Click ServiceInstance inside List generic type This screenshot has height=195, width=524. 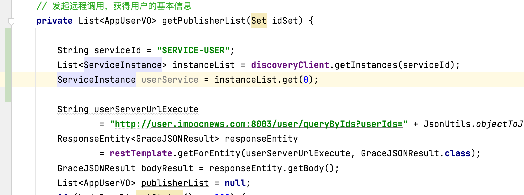click(x=123, y=65)
